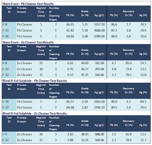
Task: Select the F-8 test ID in Pb Cleaner table
Action: tap(5, 24)
